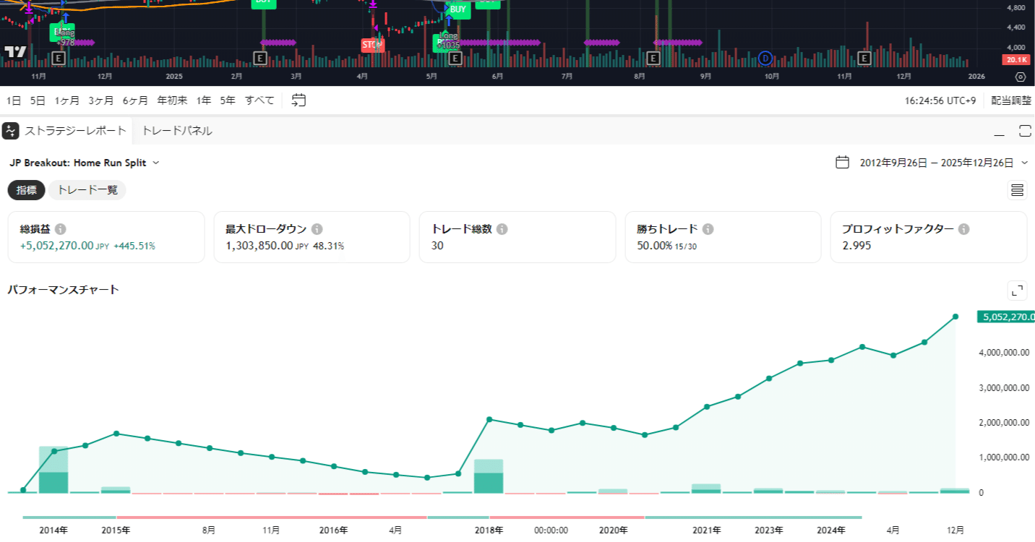This screenshot has width=1035, height=542.
Task: Select the すべて time range
Action: [259, 100]
